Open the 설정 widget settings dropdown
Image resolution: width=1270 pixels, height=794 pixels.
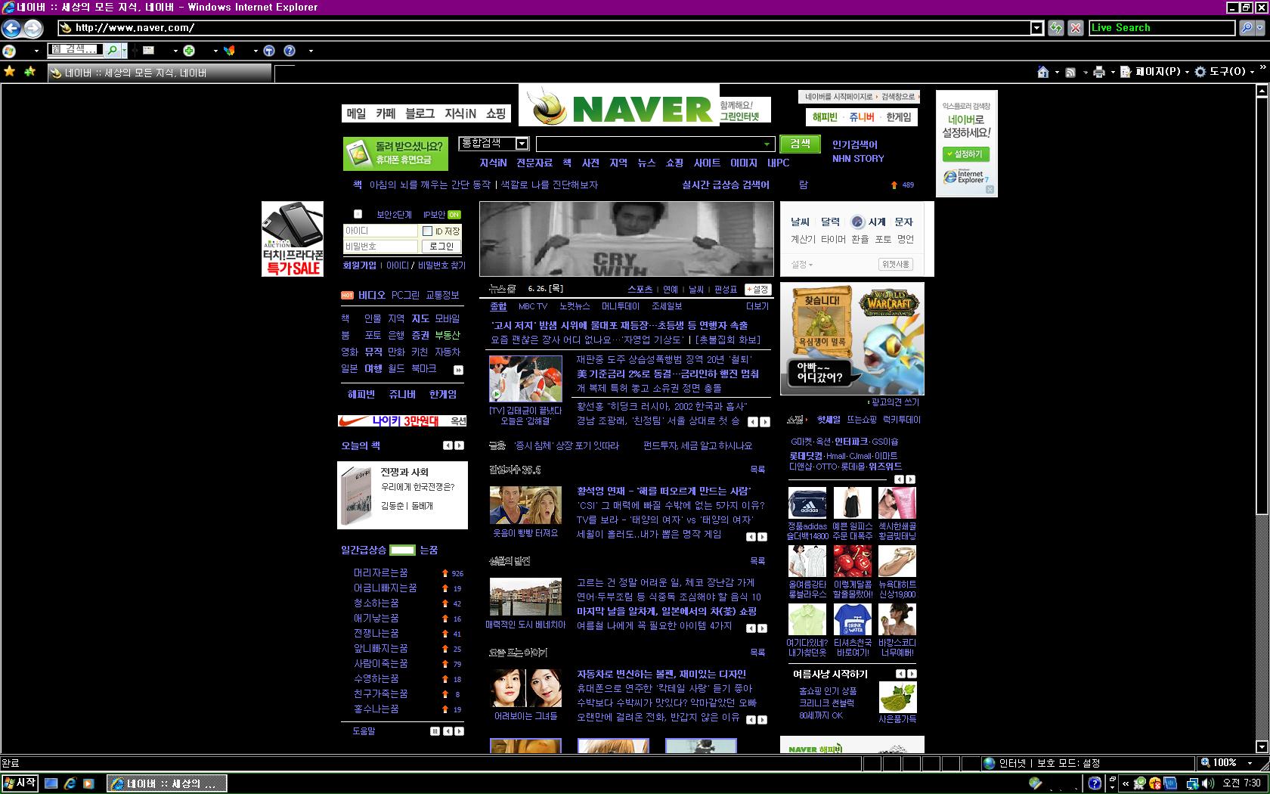tap(802, 265)
